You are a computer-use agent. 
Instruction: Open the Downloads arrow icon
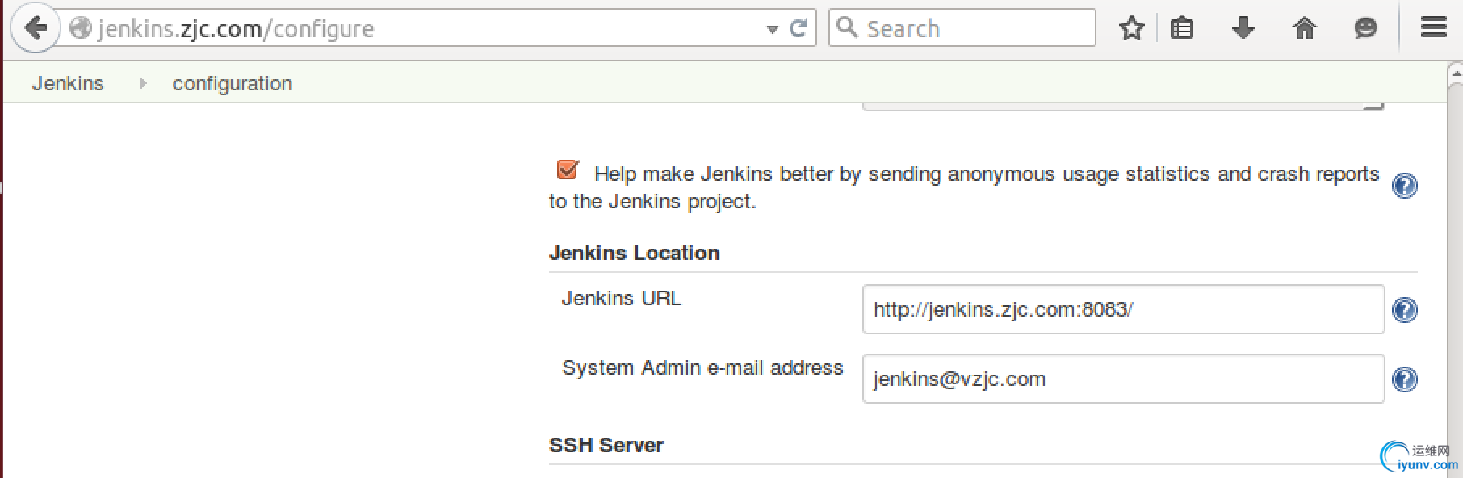click(x=1243, y=28)
